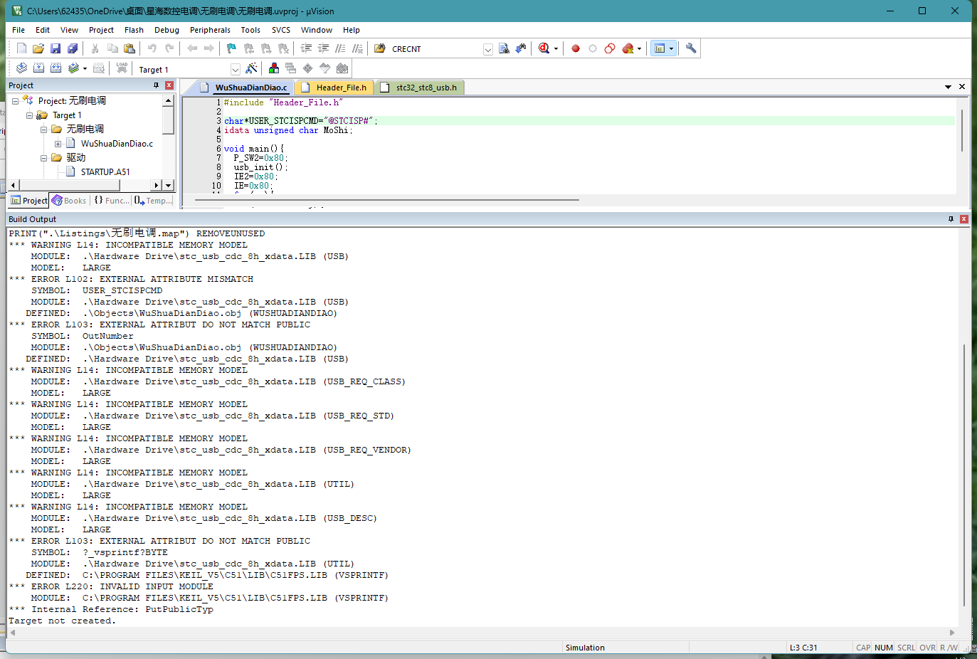977x659 pixels.
Task: Collapse the 驱动 folder node
Action: coord(43,158)
